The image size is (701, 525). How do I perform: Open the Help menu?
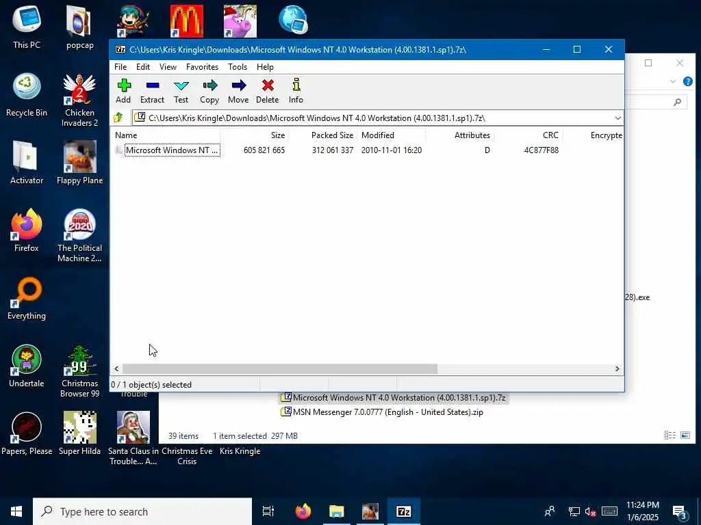[x=265, y=67]
